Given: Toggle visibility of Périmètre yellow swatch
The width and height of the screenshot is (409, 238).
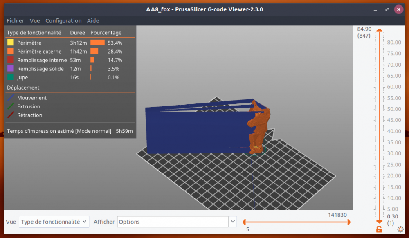Looking at the screenshot, I should click(x=11, y=43).
